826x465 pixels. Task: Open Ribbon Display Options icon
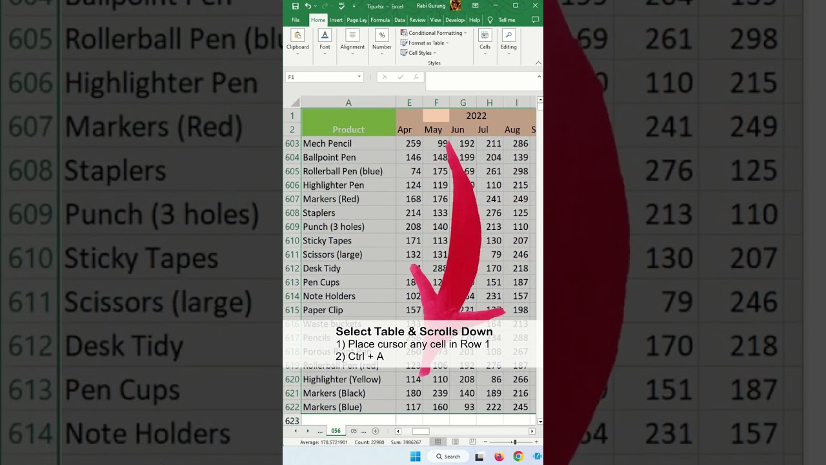[x=475, y=6]
